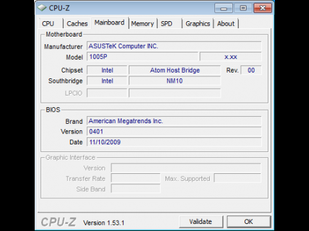
Task: Click the Brand label in BIOS group
Action: pyautogui.click(x=74, y=121)
